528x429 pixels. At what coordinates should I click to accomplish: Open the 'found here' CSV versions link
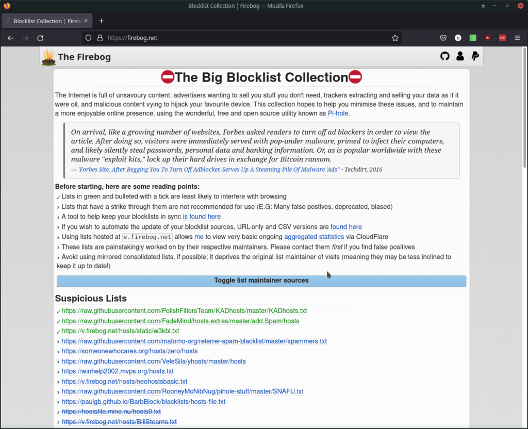click(346, 227)
